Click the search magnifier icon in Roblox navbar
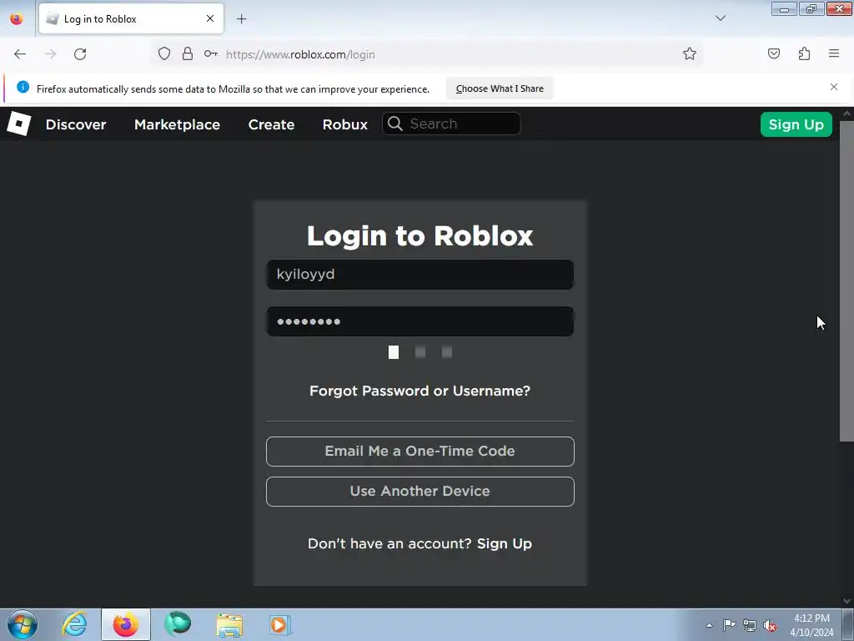854x641 pixels. (x=395, y=124)
